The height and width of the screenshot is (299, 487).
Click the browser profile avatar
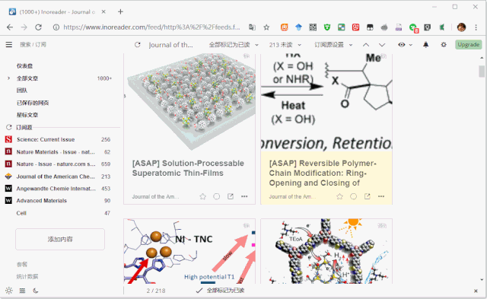462,27
